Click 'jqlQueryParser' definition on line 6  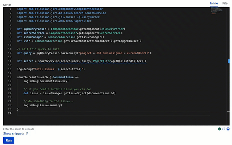[x=35, y=29]
